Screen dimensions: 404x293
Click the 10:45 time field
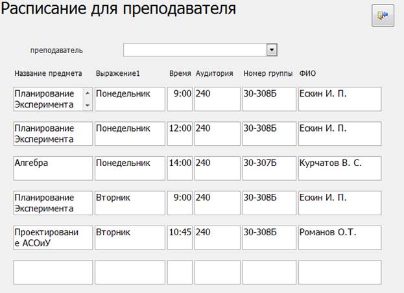(x=180, y=237)
